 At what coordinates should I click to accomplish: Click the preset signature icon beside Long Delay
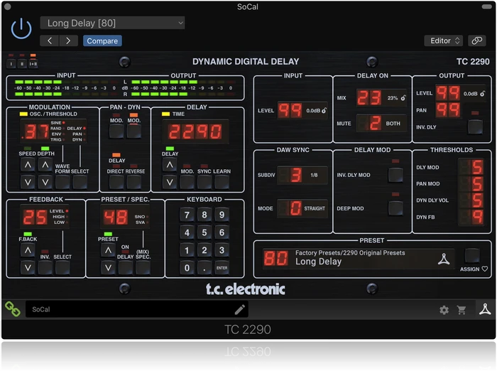pos(444,259)
